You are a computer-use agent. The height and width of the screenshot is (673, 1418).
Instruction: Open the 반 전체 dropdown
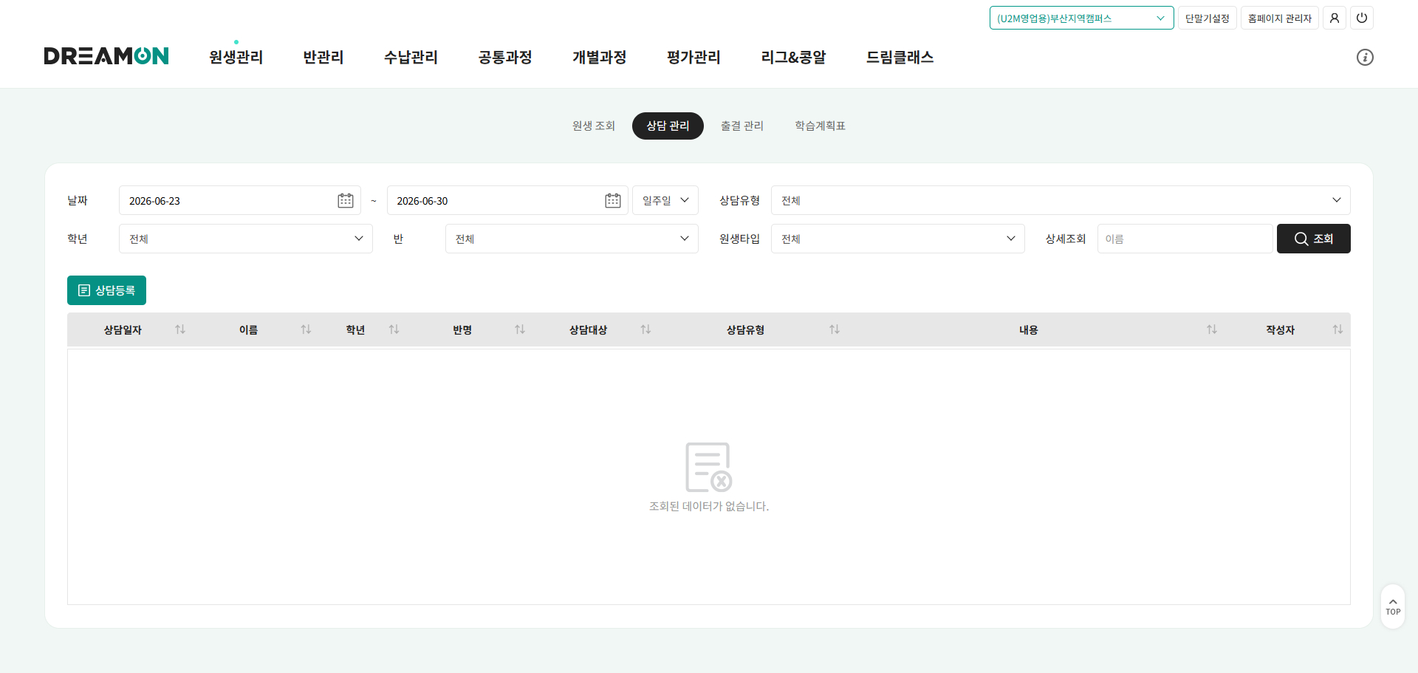click(572, 239)
